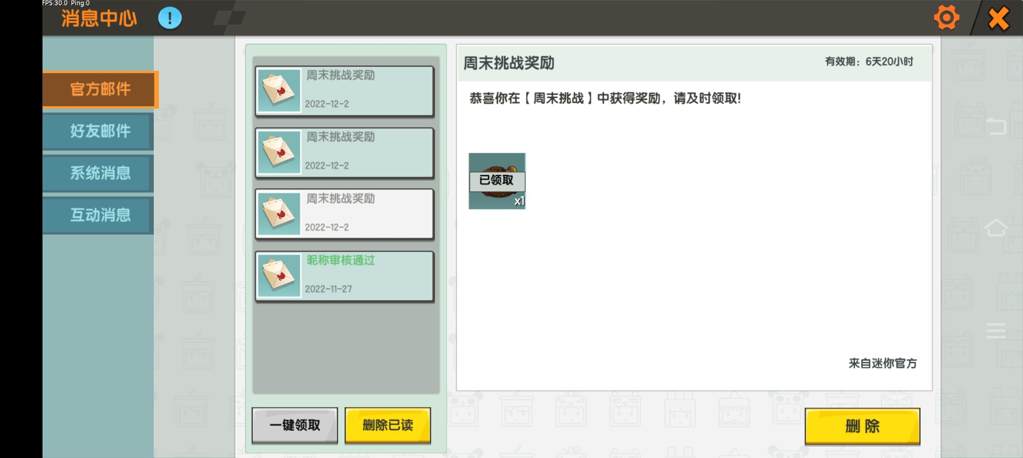The height and width of the screenshot is (458, 1023).
Task: Click the claimed reward item thumbnail
Action: pyautogui.click(x=497, y=181)
